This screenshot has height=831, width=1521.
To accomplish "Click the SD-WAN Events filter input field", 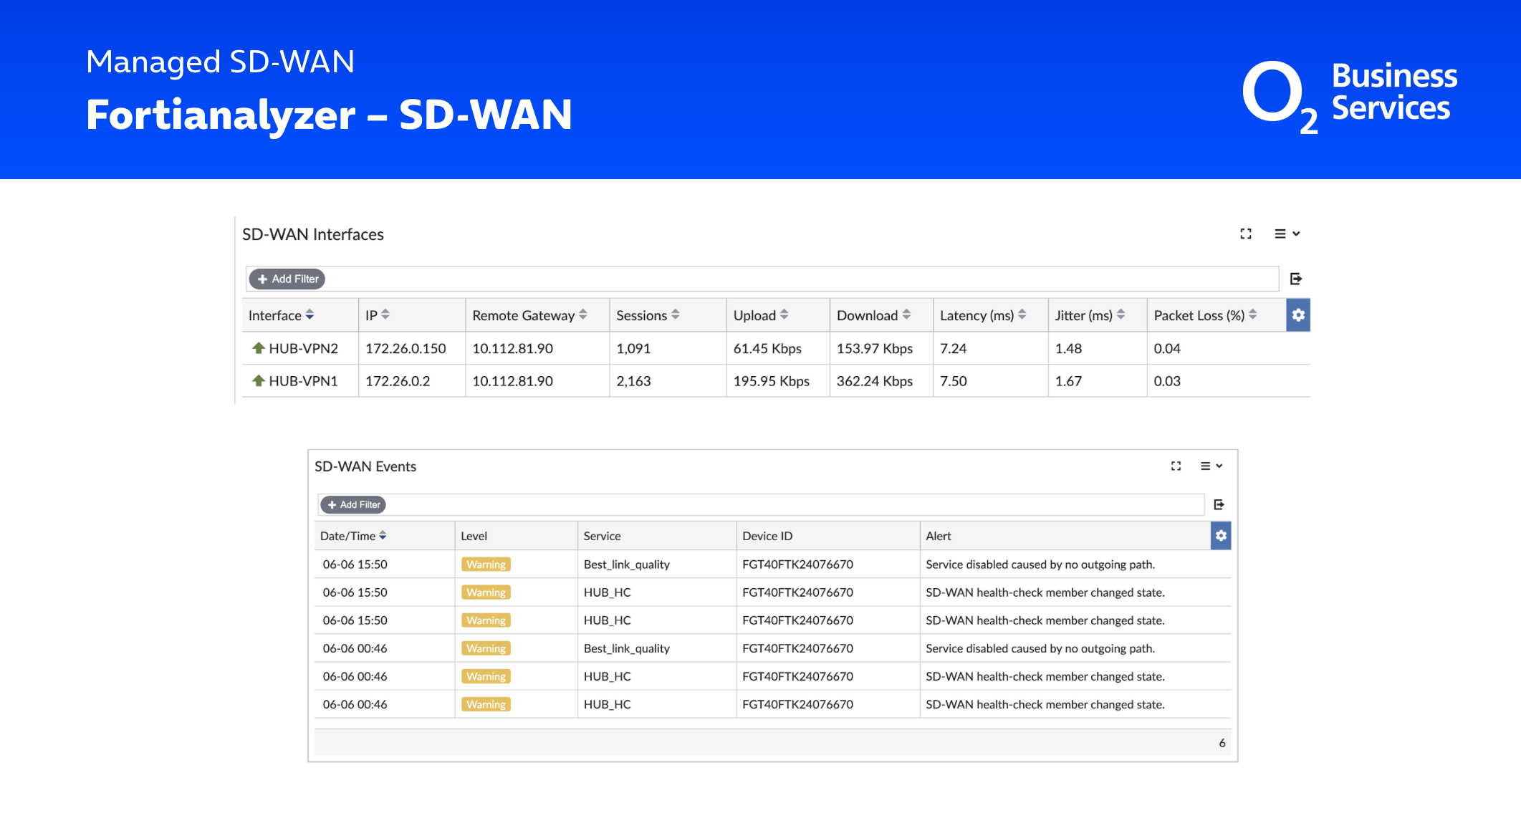I will point(761,504).
